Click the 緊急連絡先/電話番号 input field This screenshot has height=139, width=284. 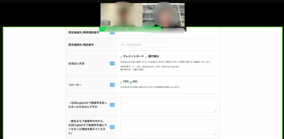pos(144,45)
